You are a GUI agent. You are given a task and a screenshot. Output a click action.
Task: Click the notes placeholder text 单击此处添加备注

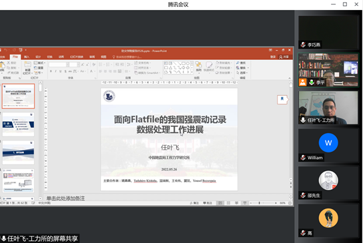pyautogui.click(x=65, y=198)
